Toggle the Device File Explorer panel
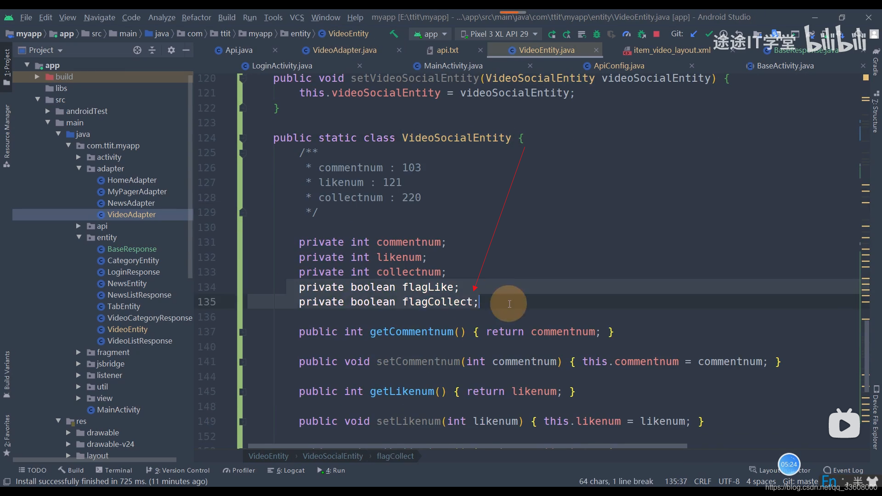Image resolution: width=882 pixels, height=496 pixels. click(876, 417)
